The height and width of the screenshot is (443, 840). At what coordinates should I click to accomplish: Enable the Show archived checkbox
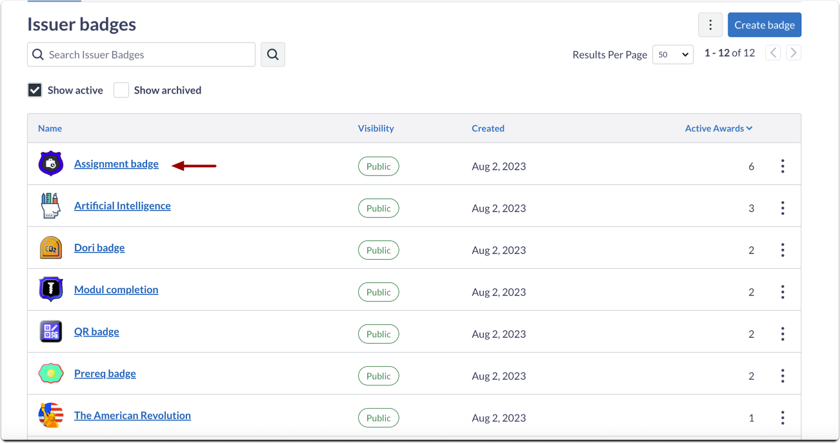121,90
